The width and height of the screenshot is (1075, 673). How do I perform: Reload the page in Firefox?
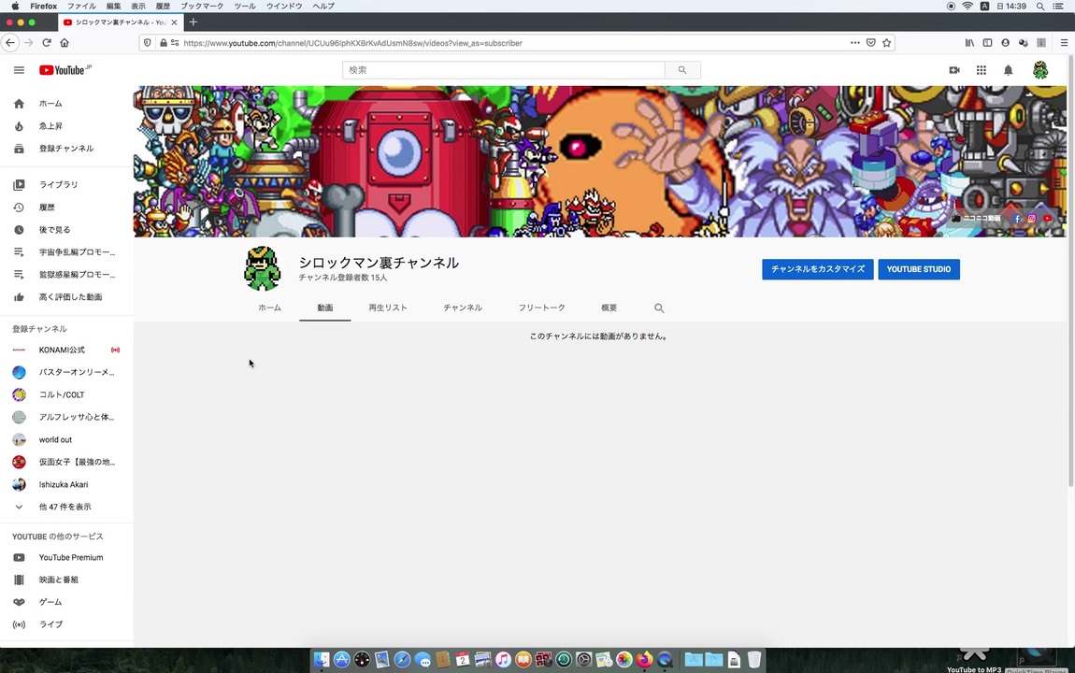pos(47,42)
